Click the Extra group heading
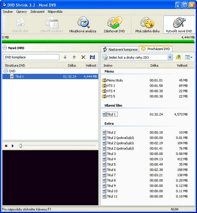The image size is (197, 213). pyautogui.click(x=109, y=124)
